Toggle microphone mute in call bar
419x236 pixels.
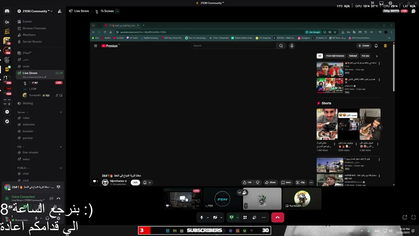[201, 217]
